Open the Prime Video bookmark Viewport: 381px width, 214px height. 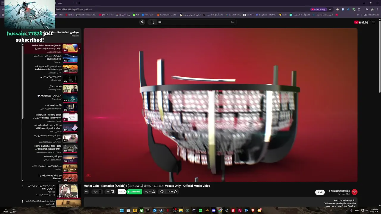[x=148, y=15]
